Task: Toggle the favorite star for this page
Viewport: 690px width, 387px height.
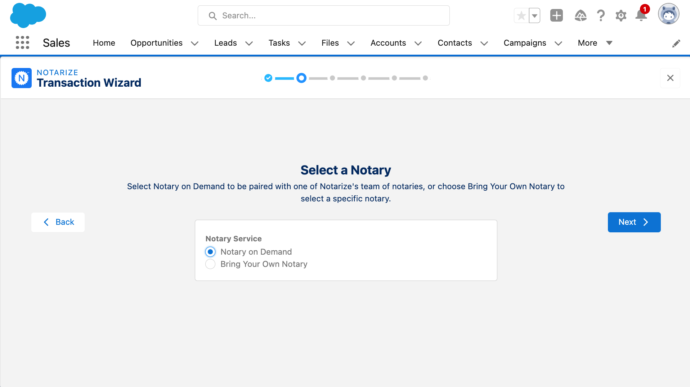Action: pos(521,15)
